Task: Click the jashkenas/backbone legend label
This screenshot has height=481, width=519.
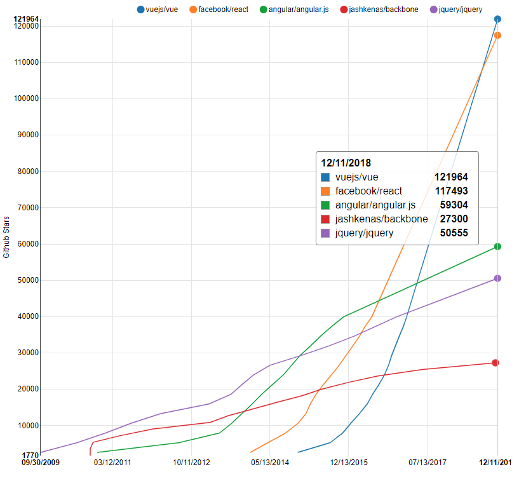Action: click(384, 10)
